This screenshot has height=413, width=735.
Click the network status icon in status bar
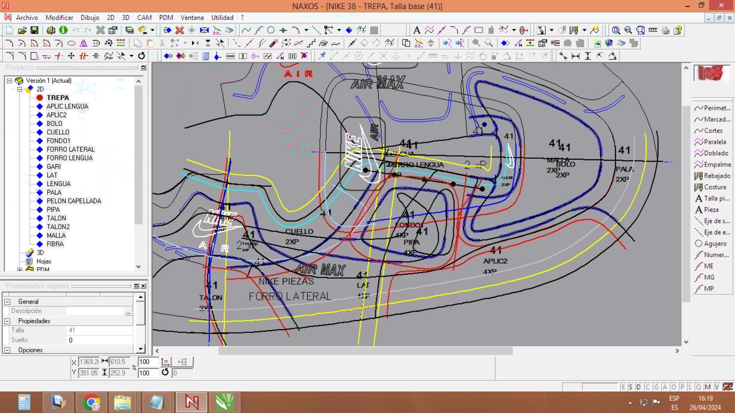[x=728, y=387]
